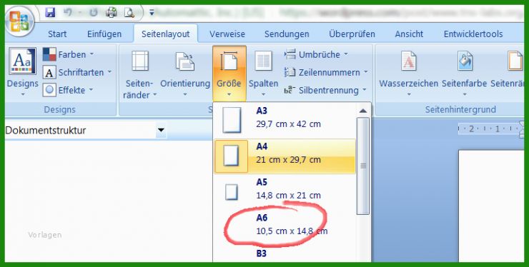Open the Dokumentstruktur pane dropdown arrow
529x267 pixels.
[x=161, y=130]
